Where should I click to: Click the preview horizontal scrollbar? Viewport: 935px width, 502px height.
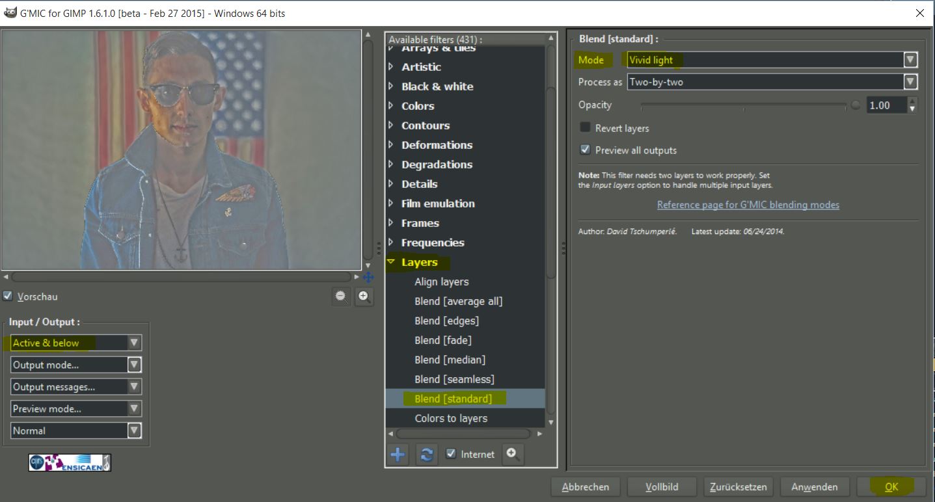182,277
